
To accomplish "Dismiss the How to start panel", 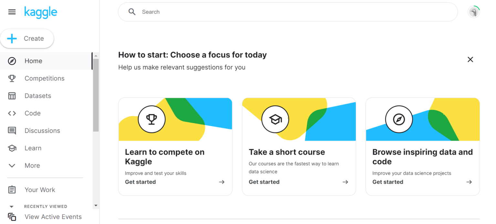I will pos(470,59).
